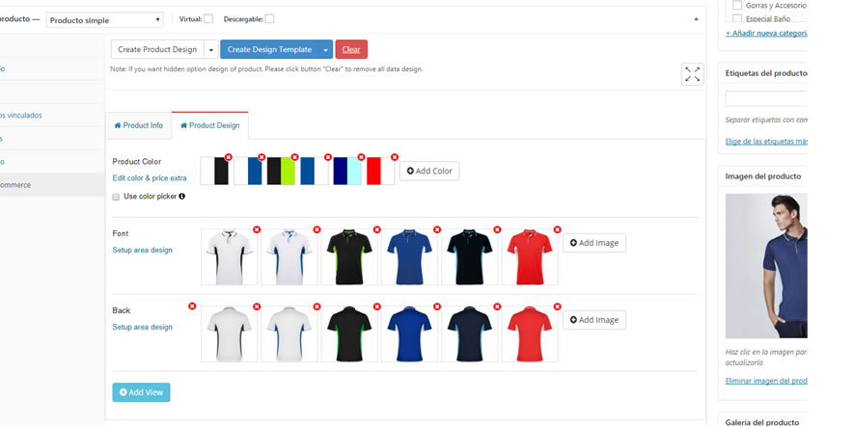Click Elige de las etiquetas link

(766, 142)
